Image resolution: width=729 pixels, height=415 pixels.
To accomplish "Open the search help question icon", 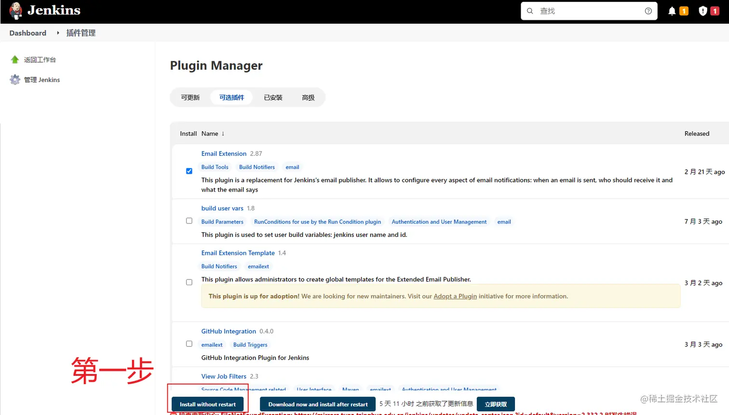I will 648,11.
